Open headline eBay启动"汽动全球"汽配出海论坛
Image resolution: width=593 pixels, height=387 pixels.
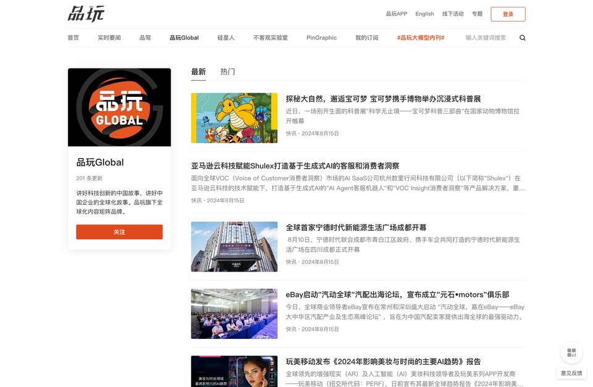[x=397, y=295]
